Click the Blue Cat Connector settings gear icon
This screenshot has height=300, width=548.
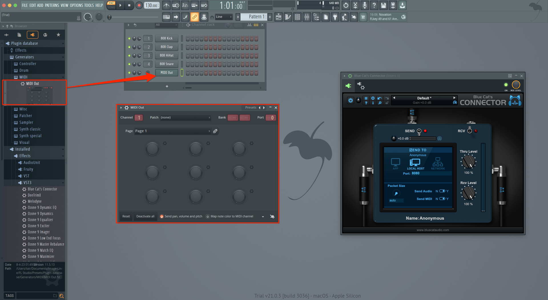(373, 98)
